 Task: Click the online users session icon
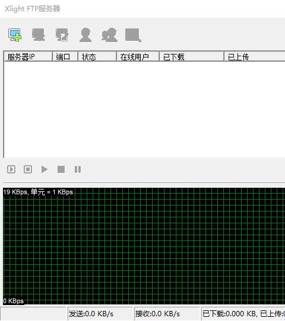click(110, 35)
